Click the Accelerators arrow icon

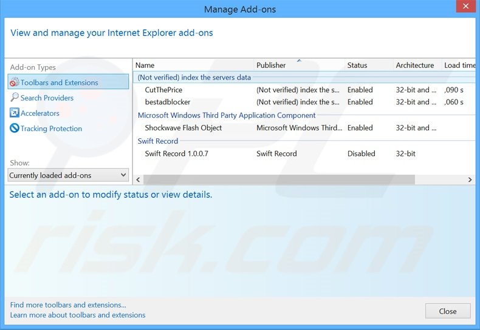coord(15,113)
